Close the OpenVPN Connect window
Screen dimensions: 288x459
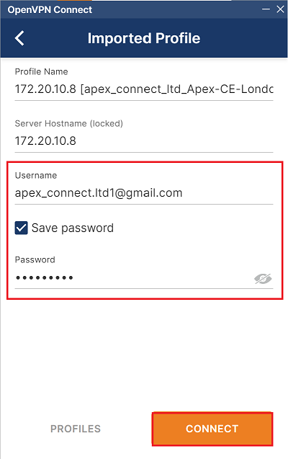click(x=280, y=9)
